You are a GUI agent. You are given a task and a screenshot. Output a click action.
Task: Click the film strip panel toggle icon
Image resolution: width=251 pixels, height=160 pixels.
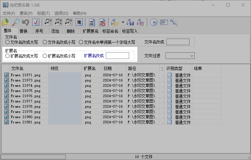164,22
